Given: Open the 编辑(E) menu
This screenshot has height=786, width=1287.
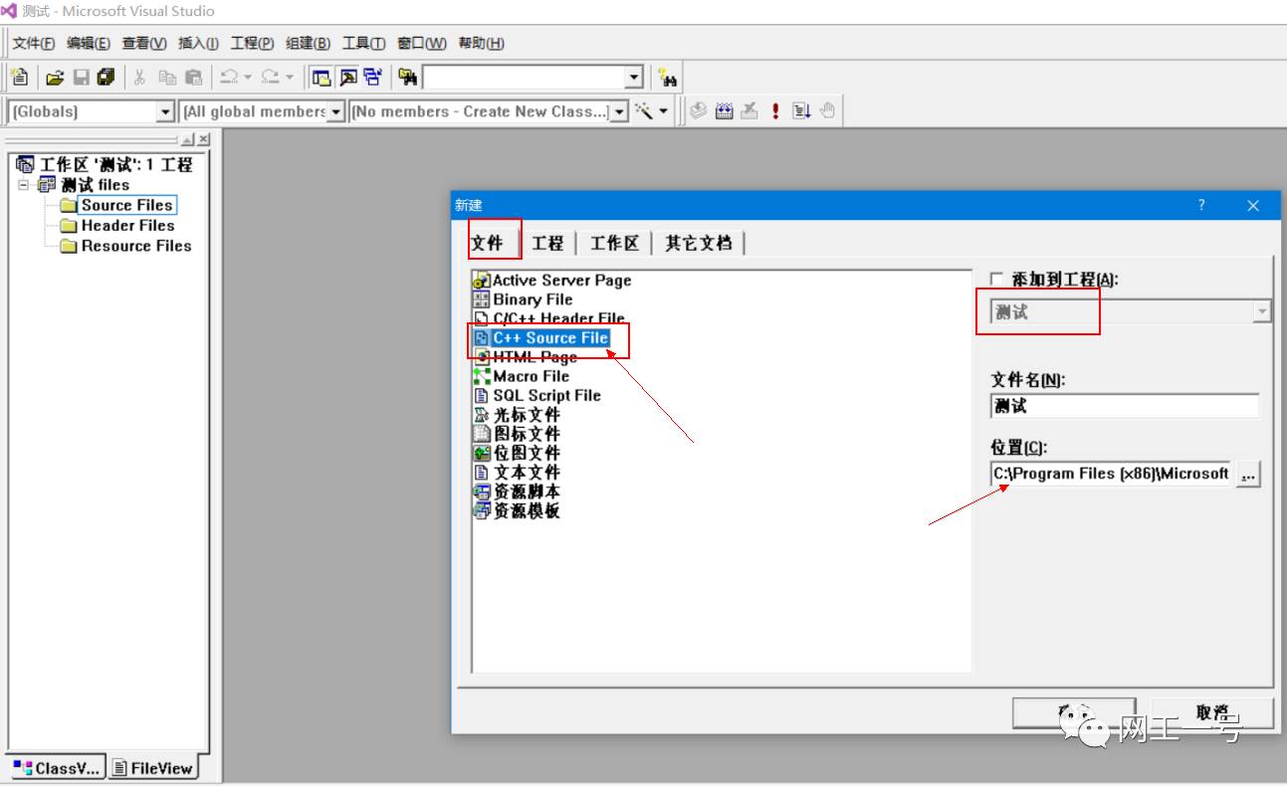Looking at the screenshot, I should coord(89,43).
